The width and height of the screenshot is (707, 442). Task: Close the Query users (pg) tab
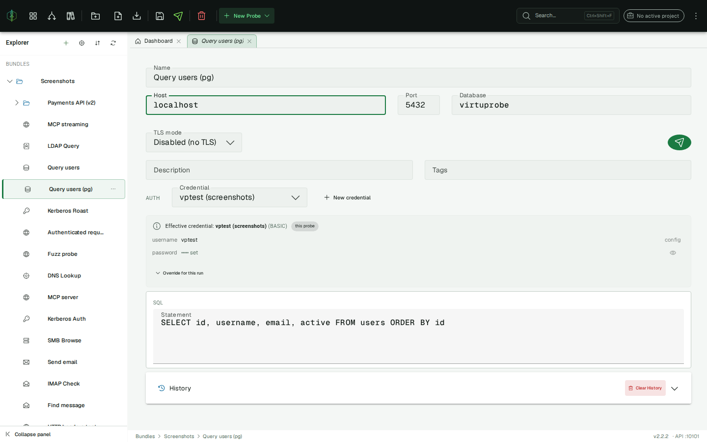(x=249, y=41)
